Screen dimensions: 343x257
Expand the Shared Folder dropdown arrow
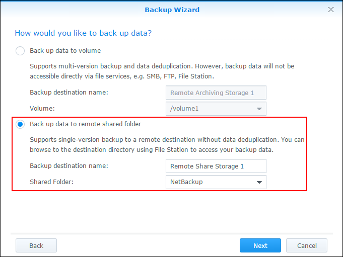click(x=259, y=182)
